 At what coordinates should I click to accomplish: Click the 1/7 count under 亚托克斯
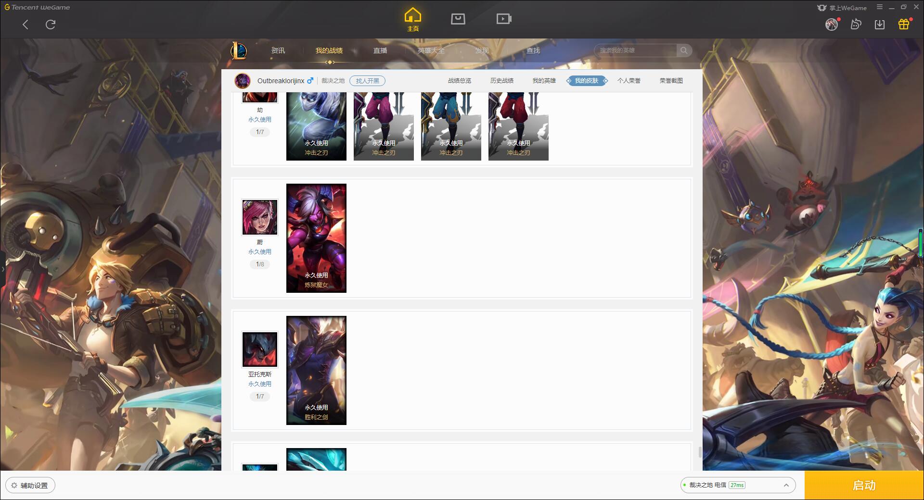tap(260, 396)
